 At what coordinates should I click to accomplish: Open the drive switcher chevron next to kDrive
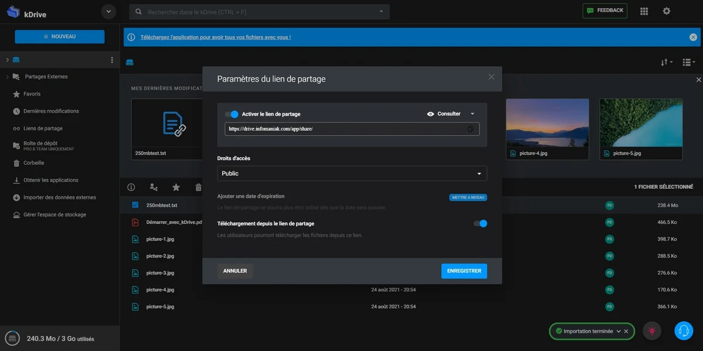(108, 12)
